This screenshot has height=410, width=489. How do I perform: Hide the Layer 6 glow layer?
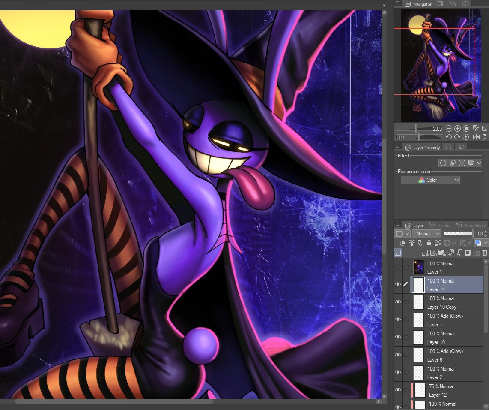pos(398,355)
